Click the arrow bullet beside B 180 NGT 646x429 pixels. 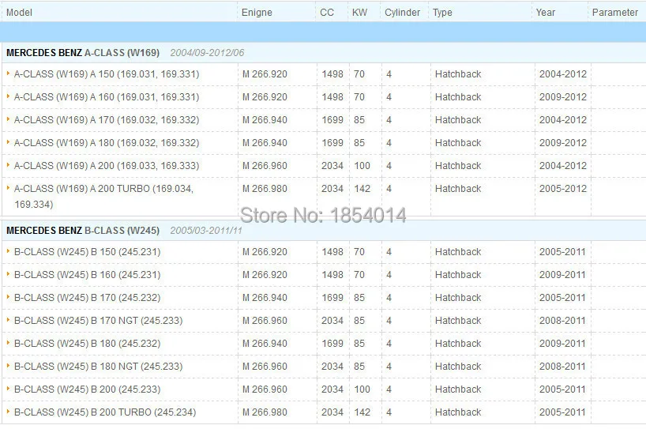[8, 365]
